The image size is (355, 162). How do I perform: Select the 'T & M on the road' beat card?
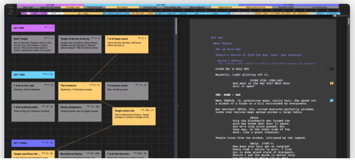[33, 91]
